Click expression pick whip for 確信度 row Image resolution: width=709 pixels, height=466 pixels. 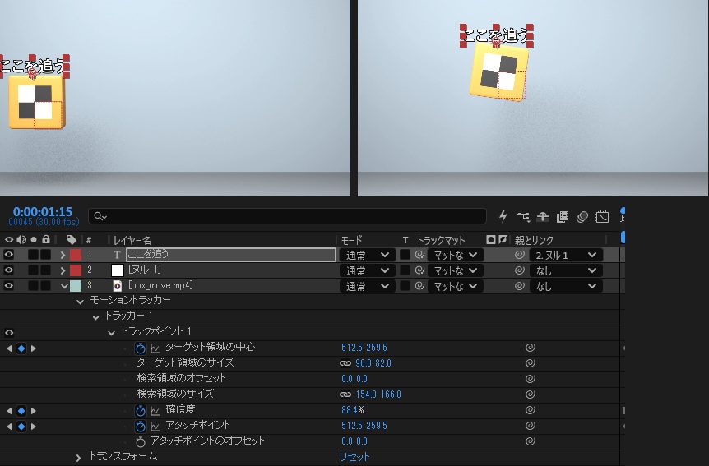coord(531,410)
